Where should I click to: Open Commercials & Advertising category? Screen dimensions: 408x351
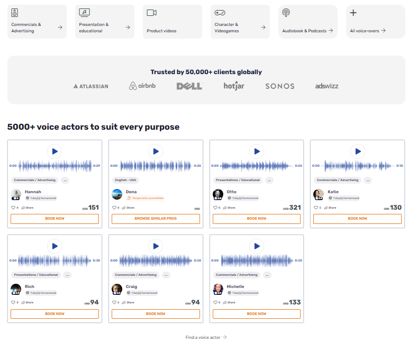click(37, 22)
